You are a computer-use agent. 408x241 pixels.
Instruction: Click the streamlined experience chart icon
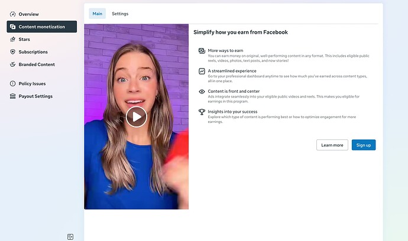pyautogui.click(x=202, y=71)
